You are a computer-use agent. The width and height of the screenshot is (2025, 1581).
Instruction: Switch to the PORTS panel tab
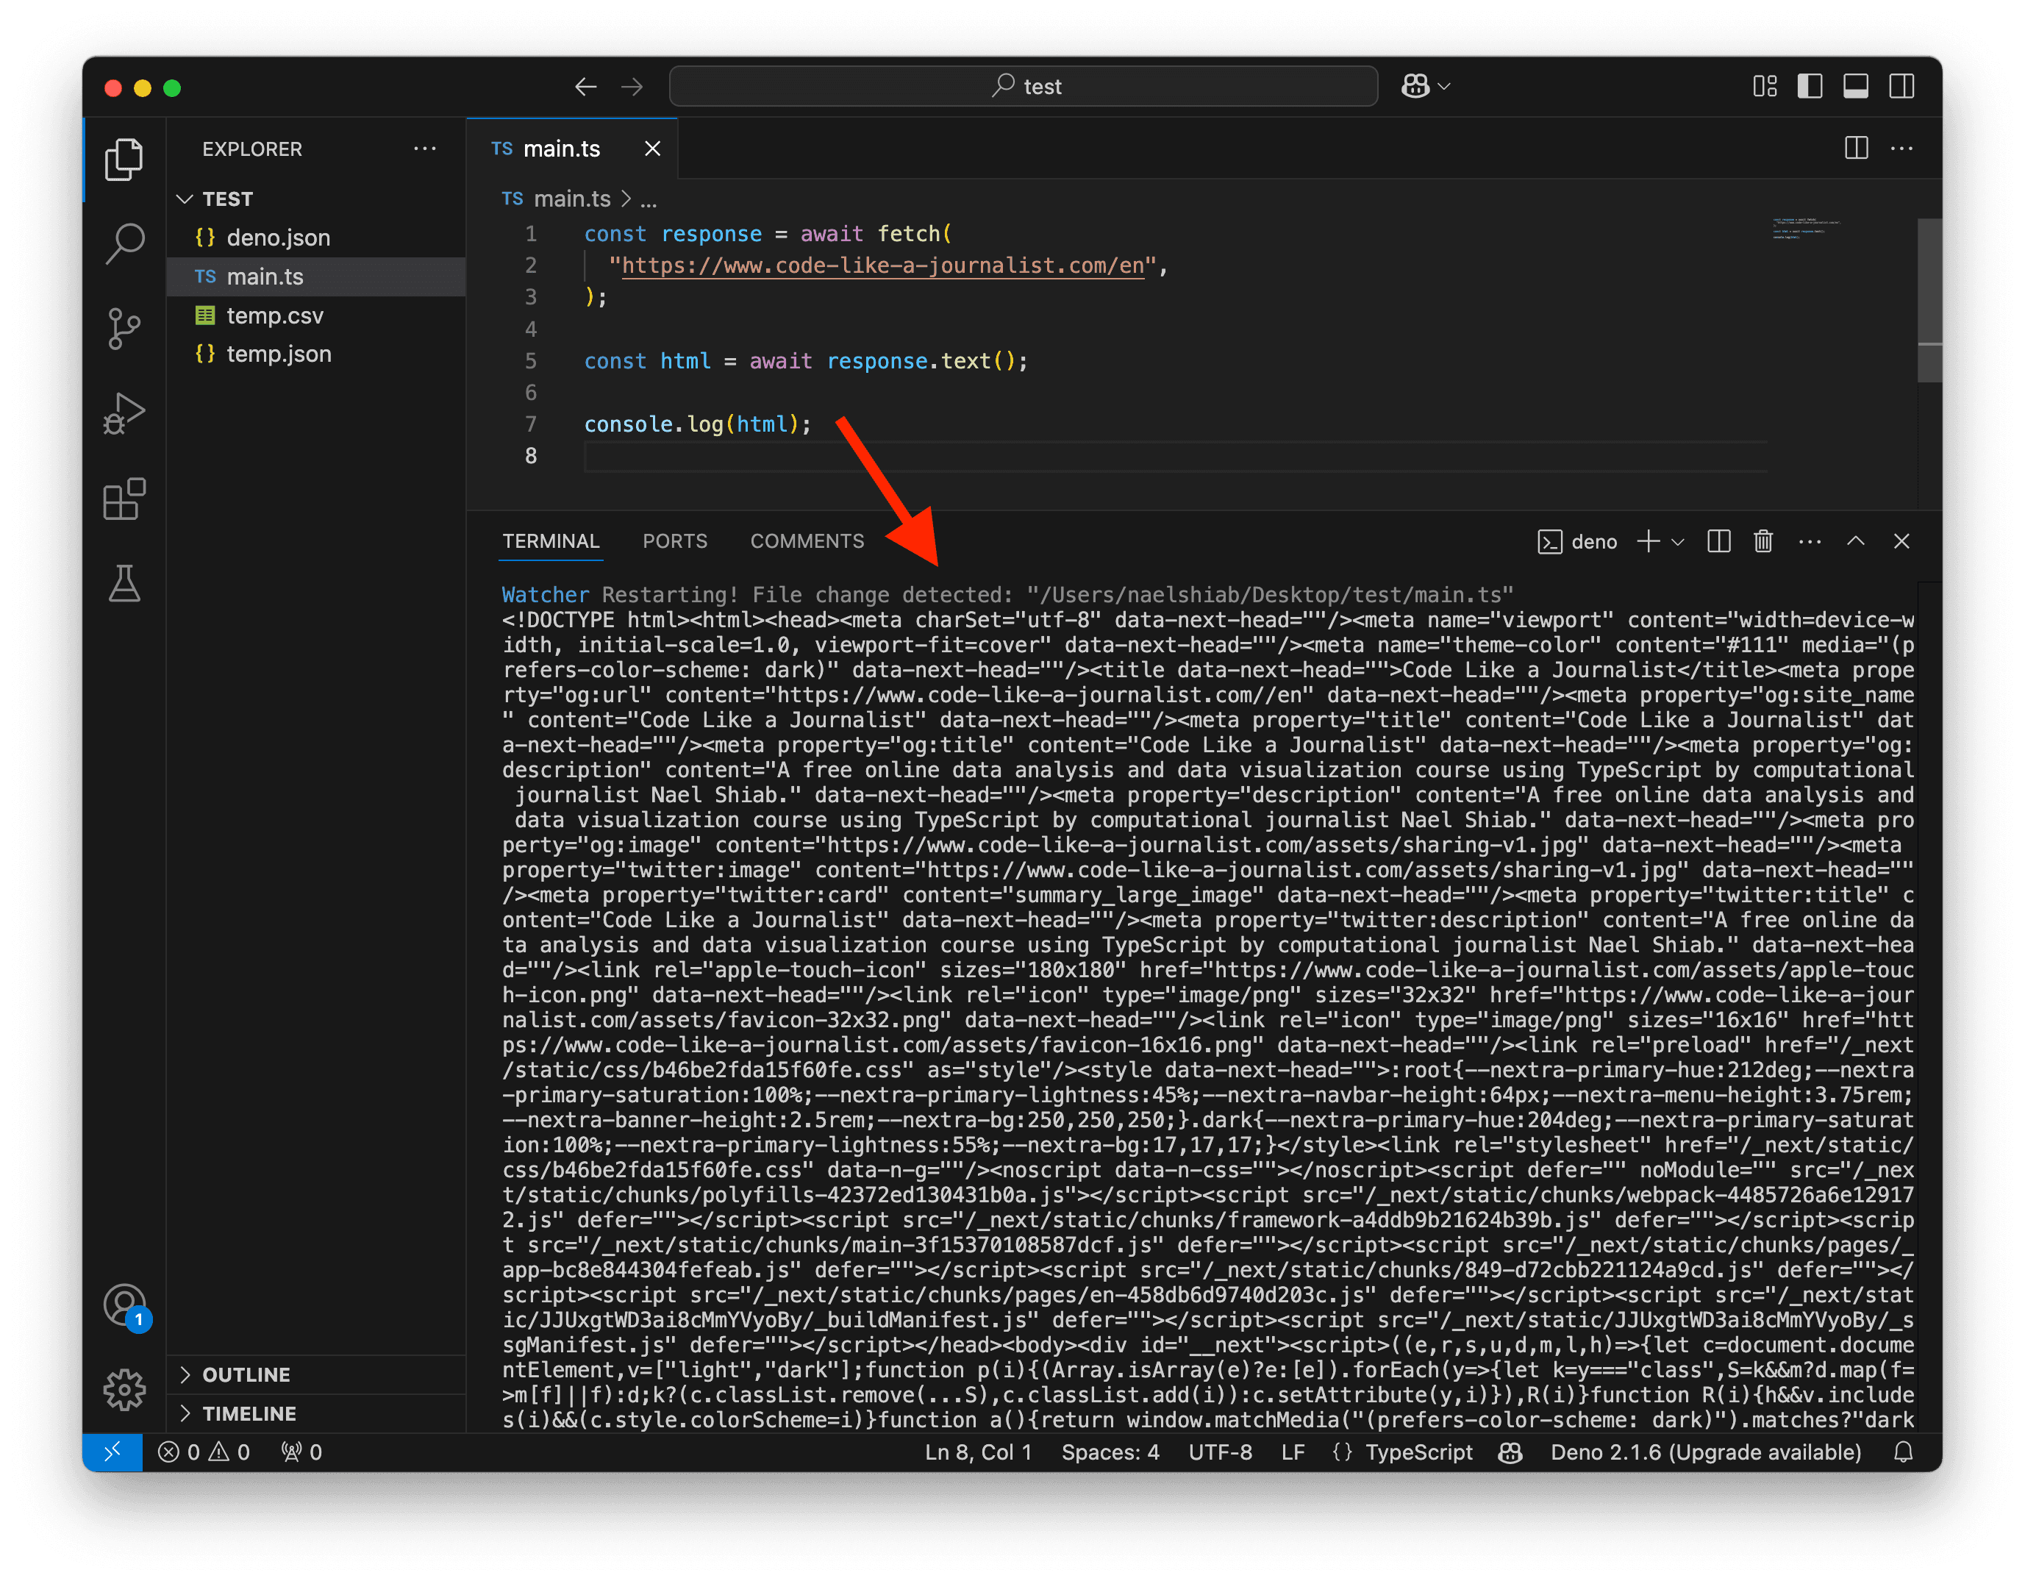[x=675, y=540]
